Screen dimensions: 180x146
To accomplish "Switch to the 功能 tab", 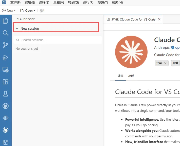I will 131,76.
